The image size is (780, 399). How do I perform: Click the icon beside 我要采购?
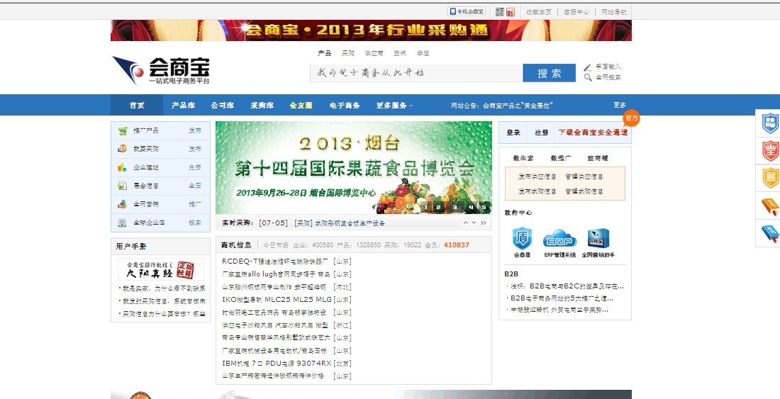click(123, 149)
